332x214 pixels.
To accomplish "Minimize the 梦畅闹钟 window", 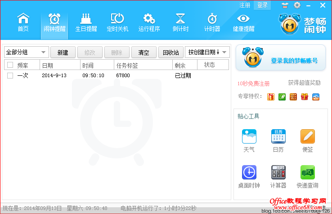I will tap(308, 6).
